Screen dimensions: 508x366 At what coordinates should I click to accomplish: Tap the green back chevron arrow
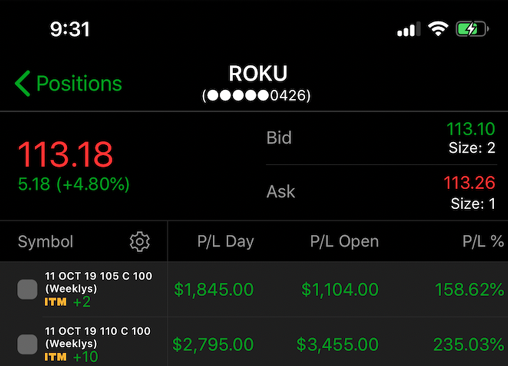(23, 83)
